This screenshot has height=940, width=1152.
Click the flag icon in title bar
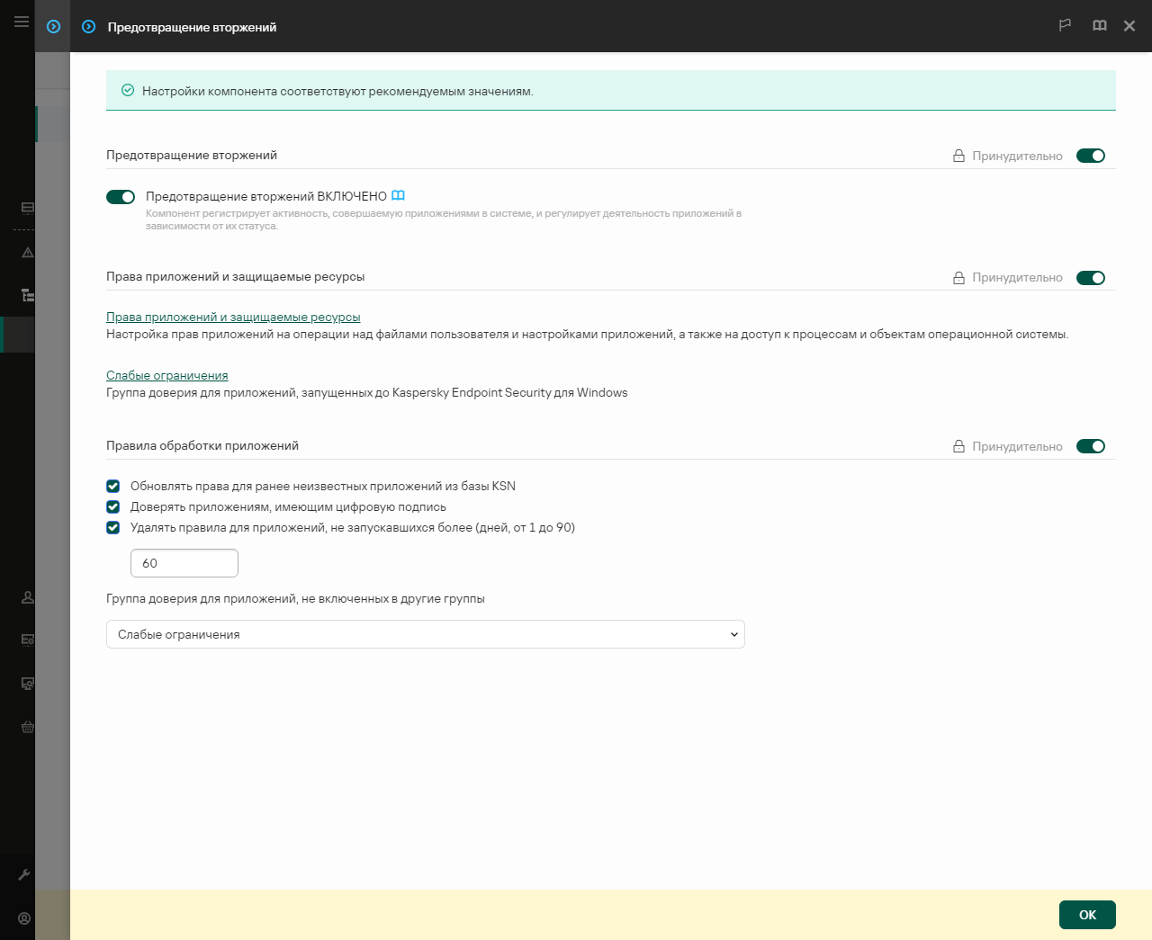coord(1065,26)
